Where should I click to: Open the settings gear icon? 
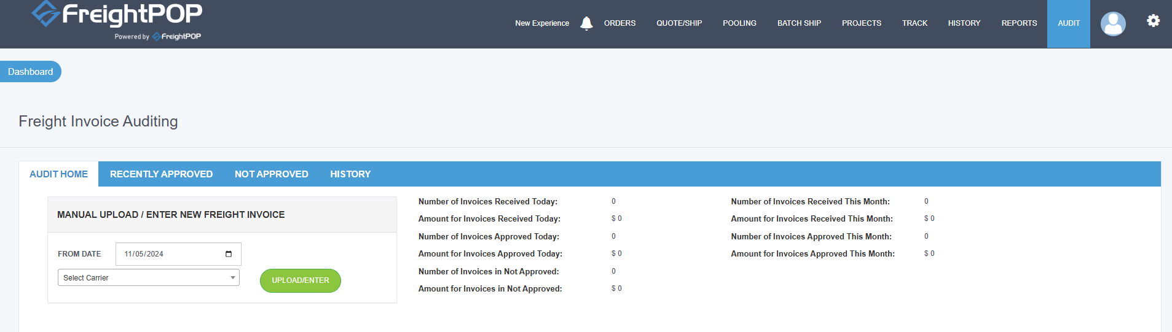pyautogui.click(x=1153, y=21)
